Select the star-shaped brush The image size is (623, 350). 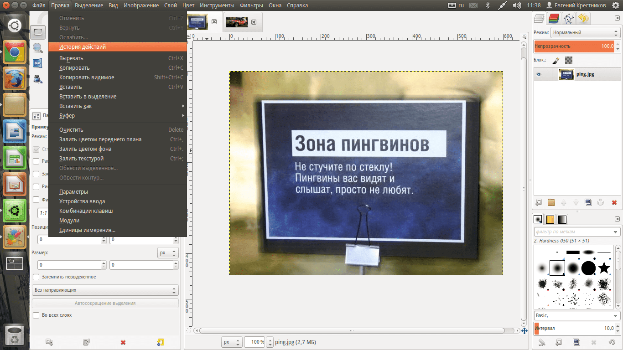pos(604,268)
